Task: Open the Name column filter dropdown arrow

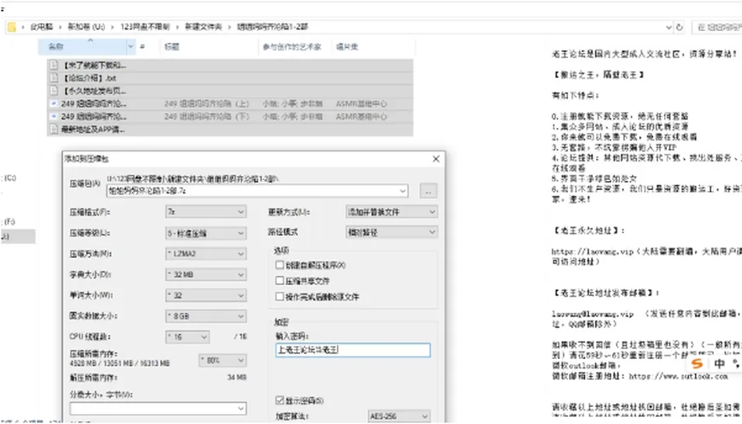Action: tap(131, 47)
